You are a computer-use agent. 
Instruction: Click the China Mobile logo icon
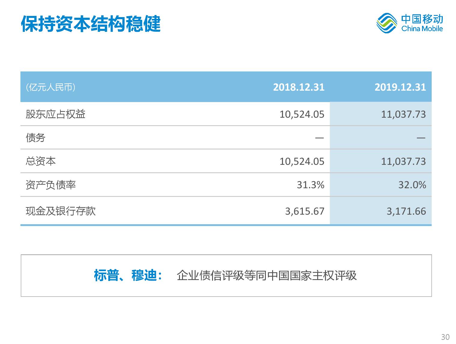tap(387, 23)
